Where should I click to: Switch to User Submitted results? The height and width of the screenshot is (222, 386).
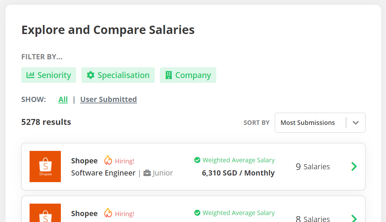tap(108, 99)
